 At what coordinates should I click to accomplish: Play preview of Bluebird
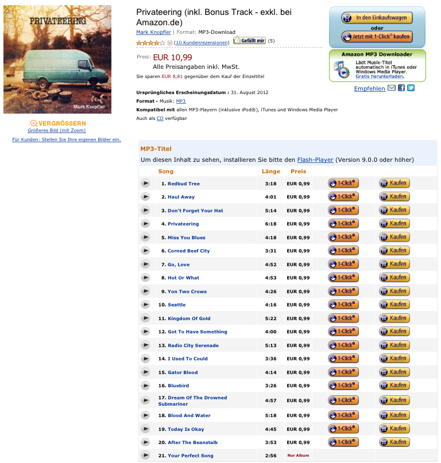(x=145, y=386)
